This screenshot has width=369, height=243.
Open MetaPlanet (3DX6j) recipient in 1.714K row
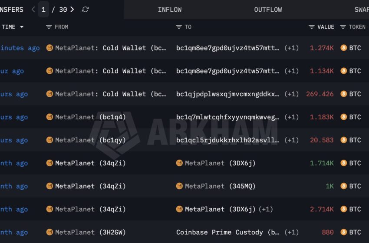(220, 163)
